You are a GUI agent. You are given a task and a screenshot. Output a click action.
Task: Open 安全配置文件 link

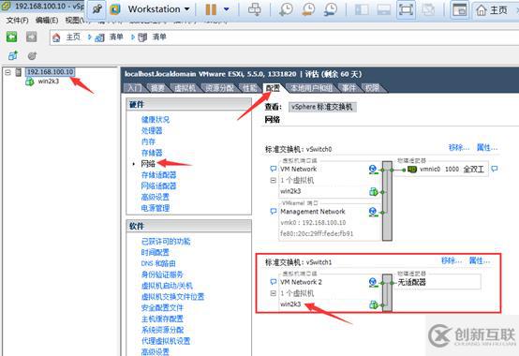pos(162,307)
